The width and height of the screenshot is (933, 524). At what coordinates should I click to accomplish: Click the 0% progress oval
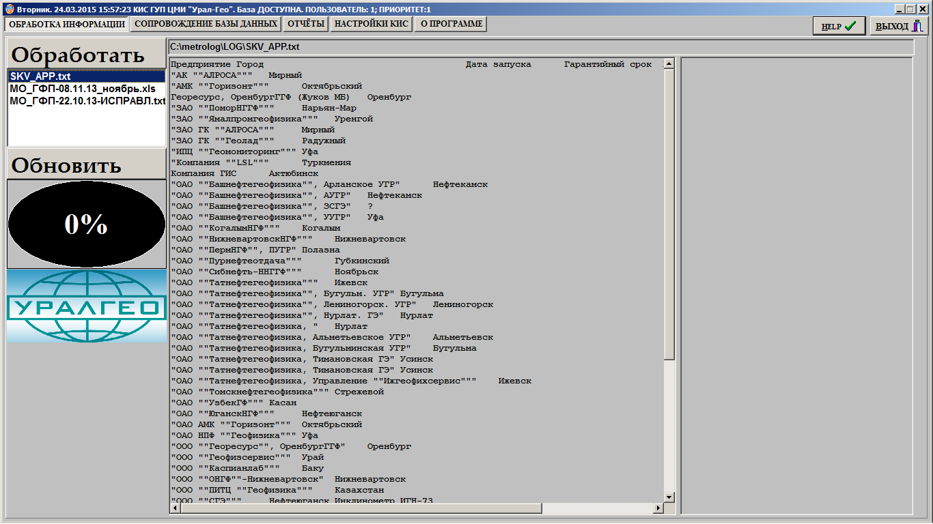86,224
